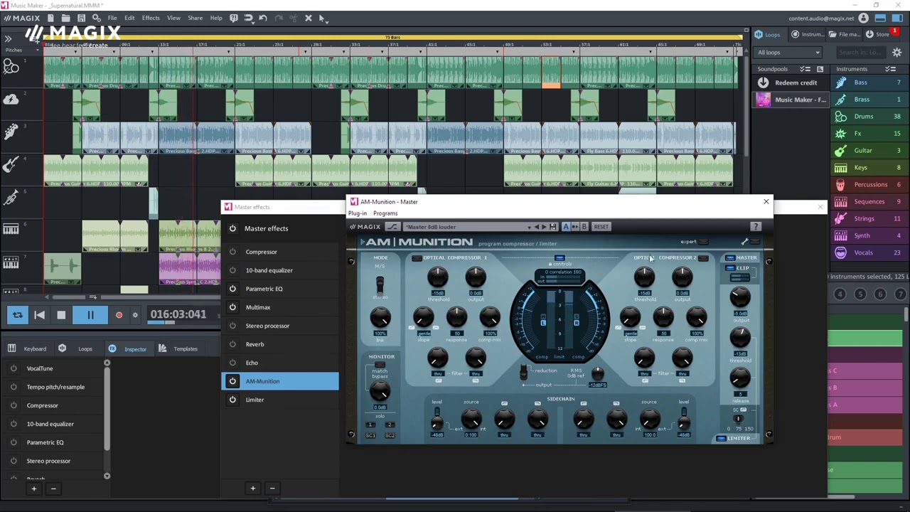Switch to the Templates tab

pos(178,349)
